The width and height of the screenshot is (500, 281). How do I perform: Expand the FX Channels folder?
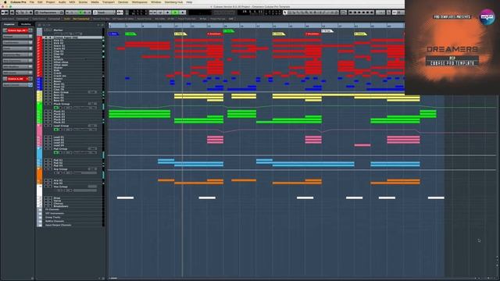(40, 209)
